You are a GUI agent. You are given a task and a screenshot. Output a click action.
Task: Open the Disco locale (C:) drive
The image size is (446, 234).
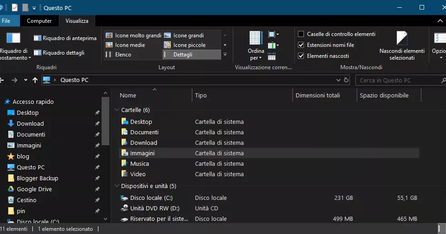151,198
